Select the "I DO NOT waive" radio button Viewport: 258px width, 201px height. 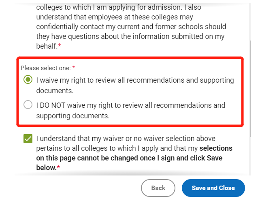(28, 105)
